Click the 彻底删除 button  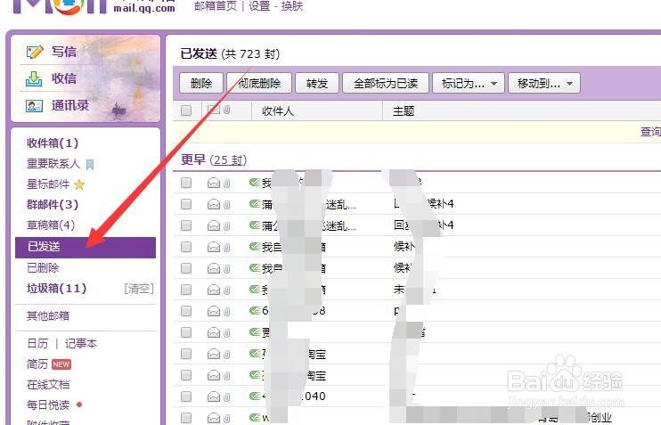pos(259,83)
